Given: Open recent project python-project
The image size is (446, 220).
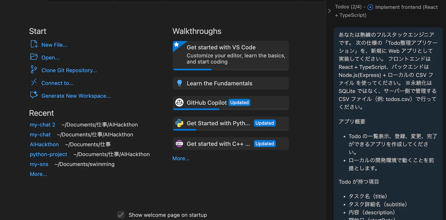Looking at the screenshot, I should click(x=49, y=154).
